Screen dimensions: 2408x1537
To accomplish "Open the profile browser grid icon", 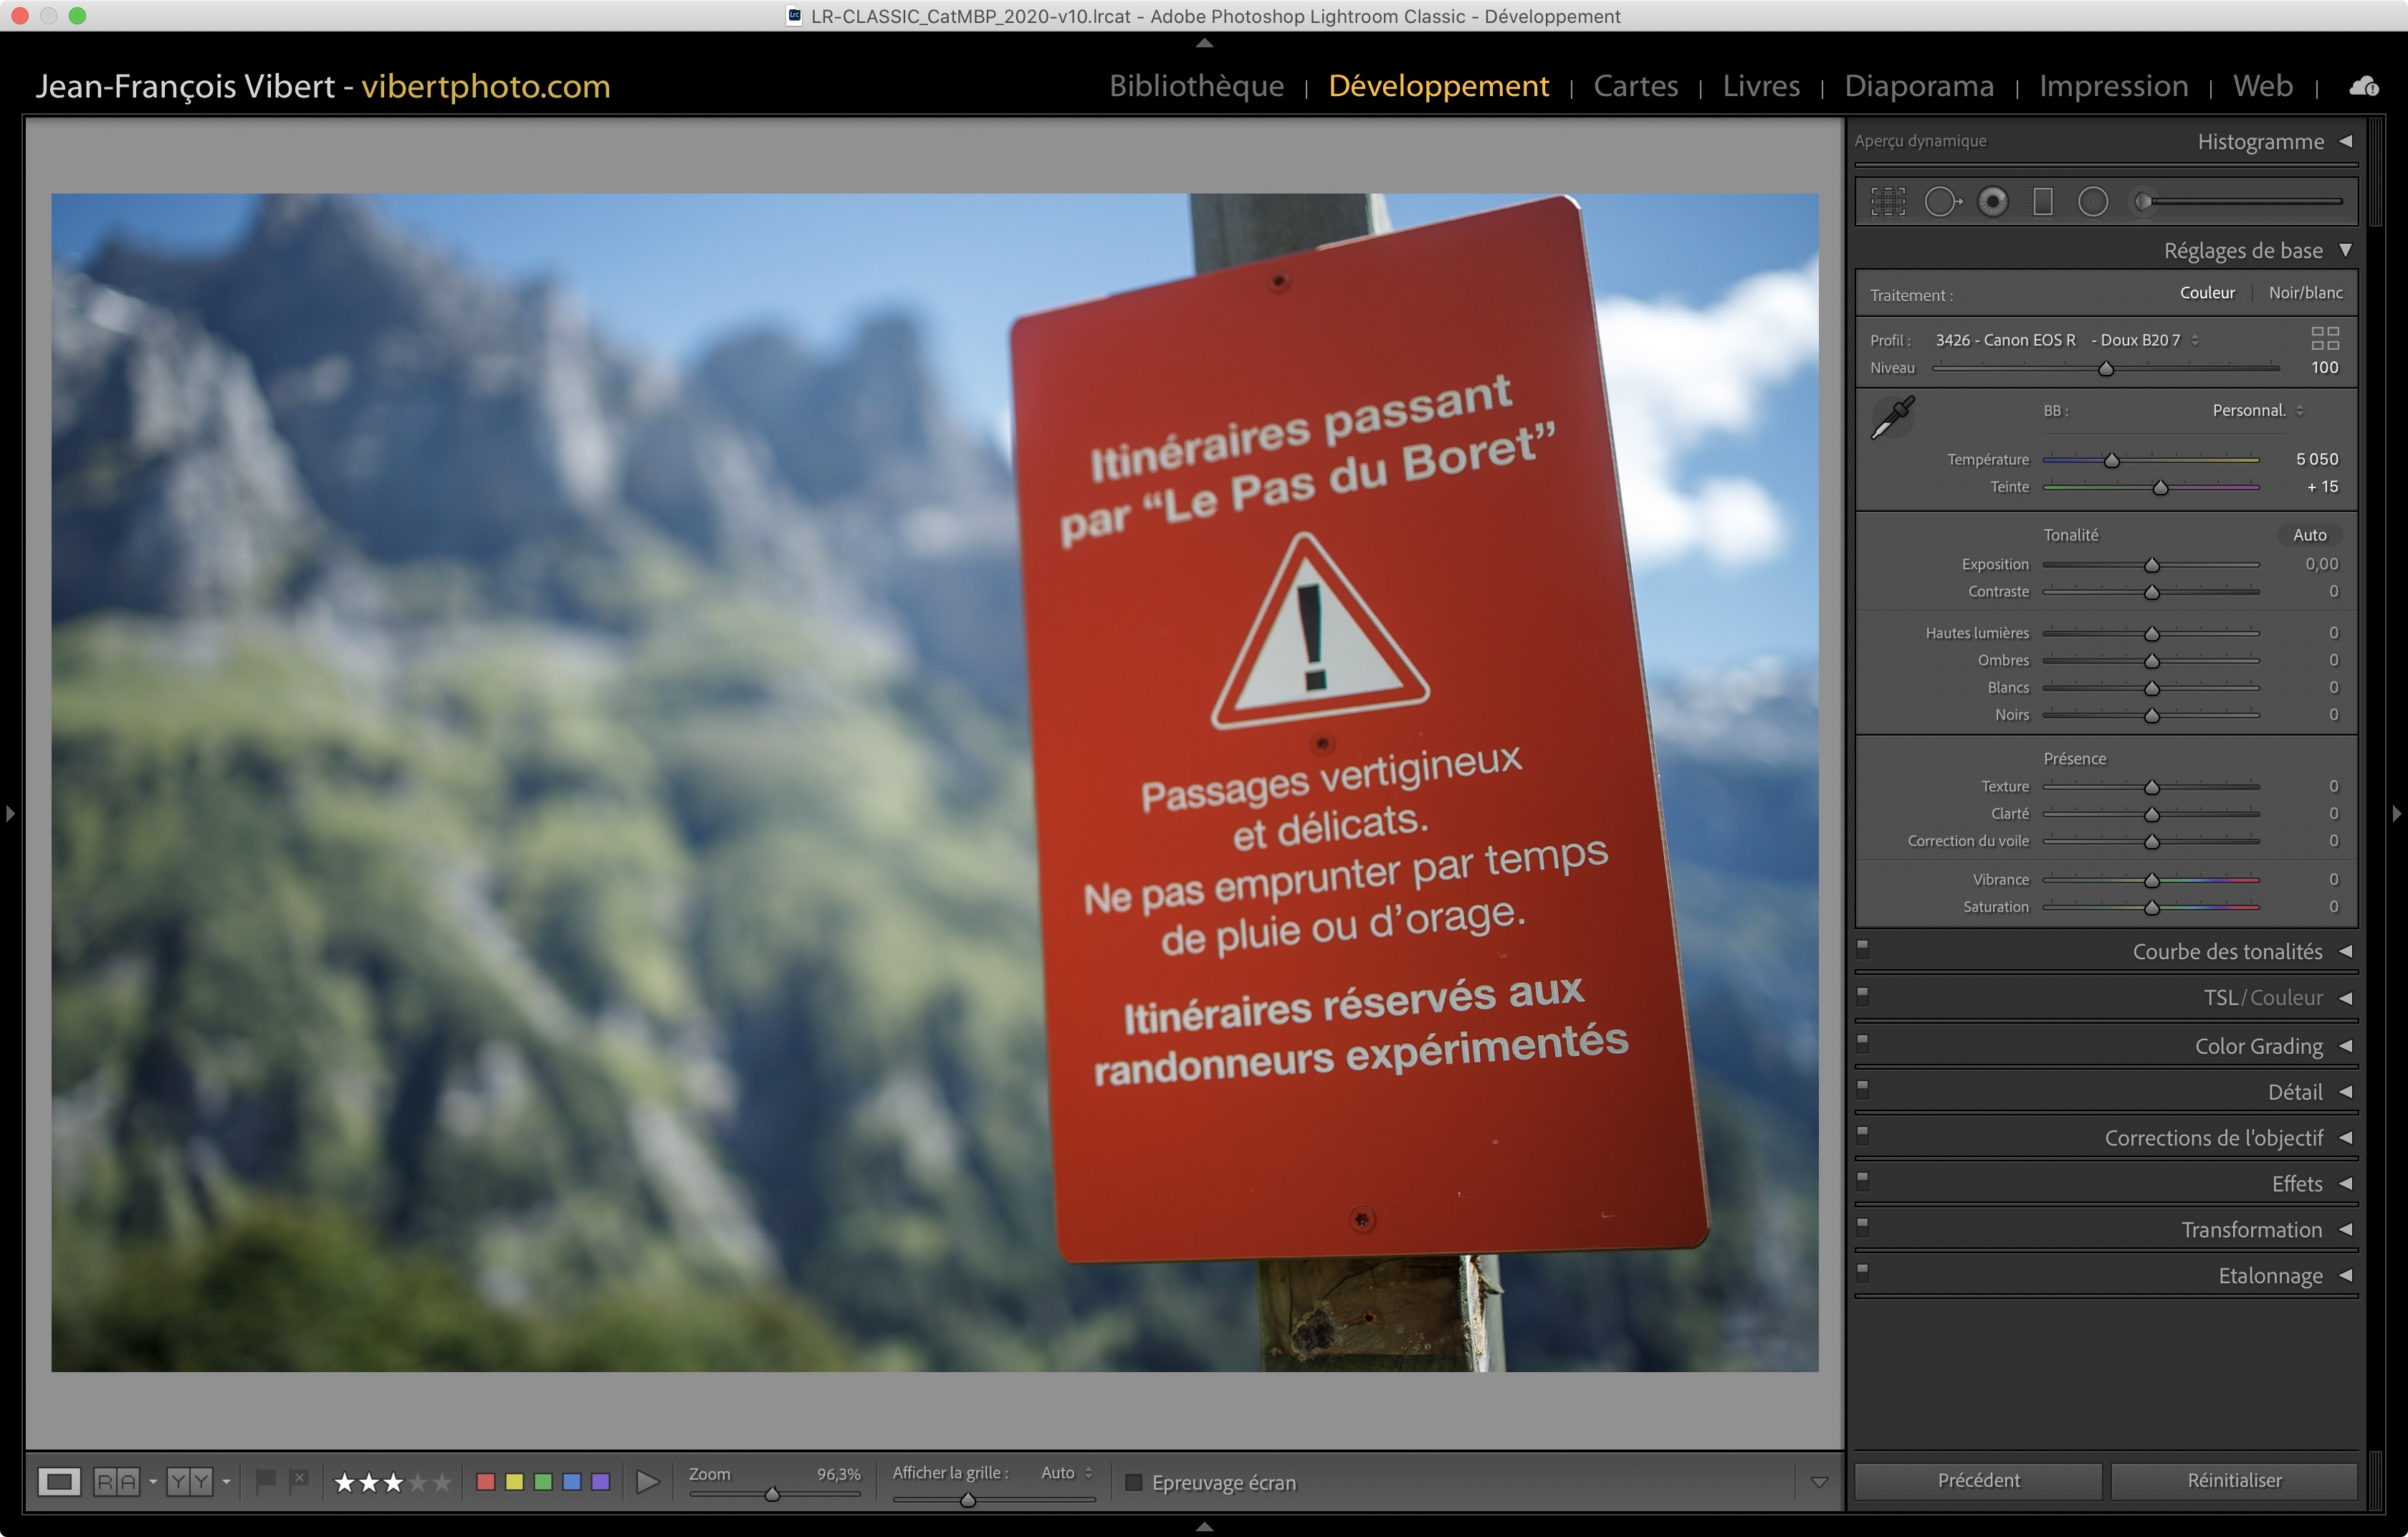I will 2324,338.
